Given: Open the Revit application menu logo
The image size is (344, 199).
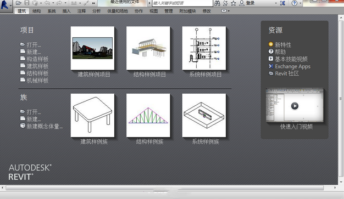Looking at the screenshot, I should point(4,5).
